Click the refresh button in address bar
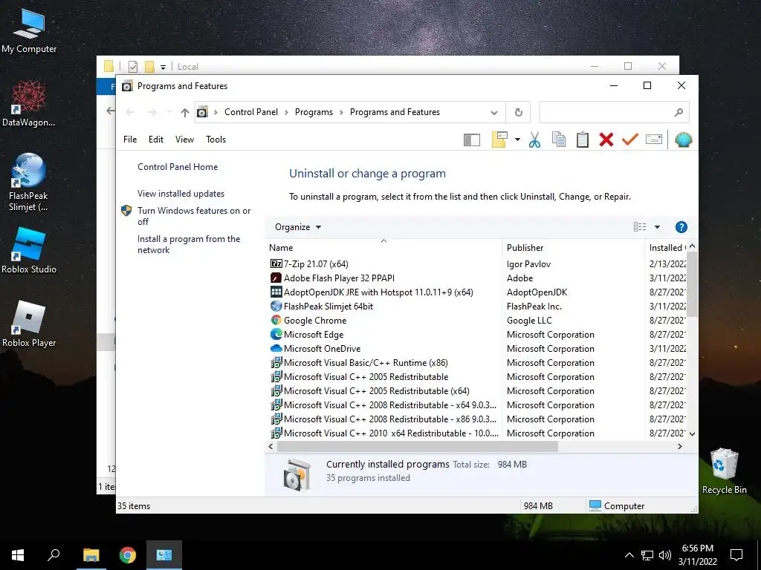Image resolution: width=761 pixels, height=570 pixels. point(518,113)
